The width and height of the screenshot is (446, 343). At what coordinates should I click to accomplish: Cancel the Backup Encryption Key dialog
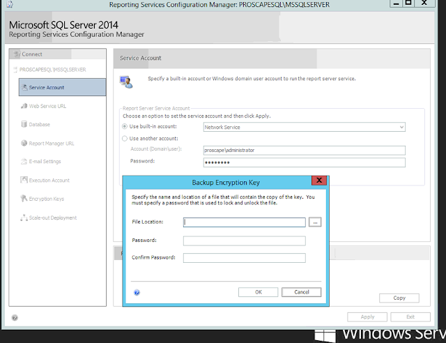tap(302, 292)
